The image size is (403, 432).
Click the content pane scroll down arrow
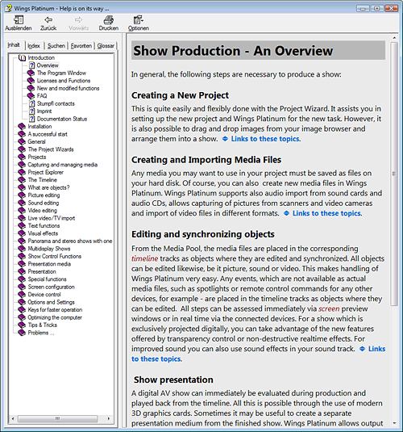(x=394, y=423)
